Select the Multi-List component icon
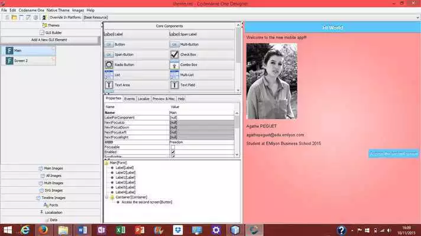The image size is (421, 236). (x=174, y=75)
